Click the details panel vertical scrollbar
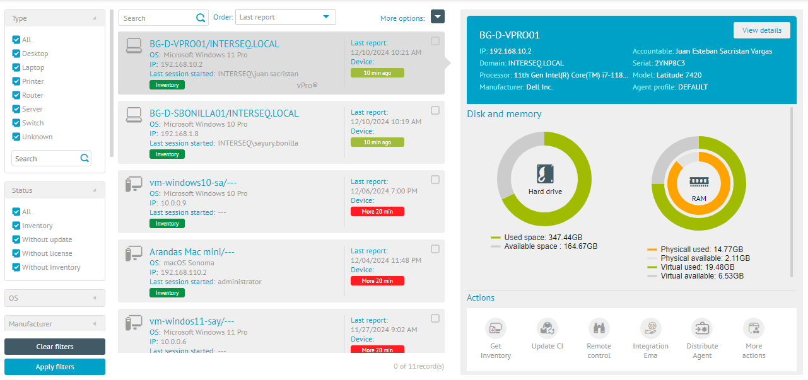808x380 pixels. tap(792, 192)
